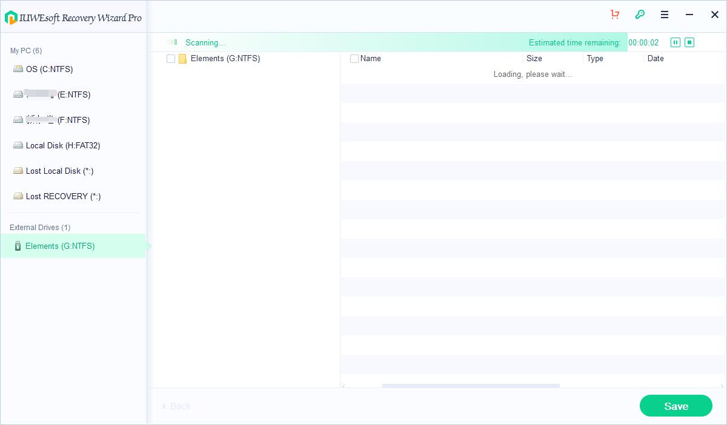Sort by the Size column
This screenshot has width=727, height=425.
pos(534,59)
